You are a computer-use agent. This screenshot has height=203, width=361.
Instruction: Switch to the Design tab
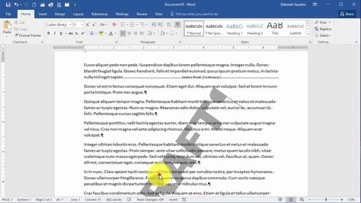tap(60, 14)
